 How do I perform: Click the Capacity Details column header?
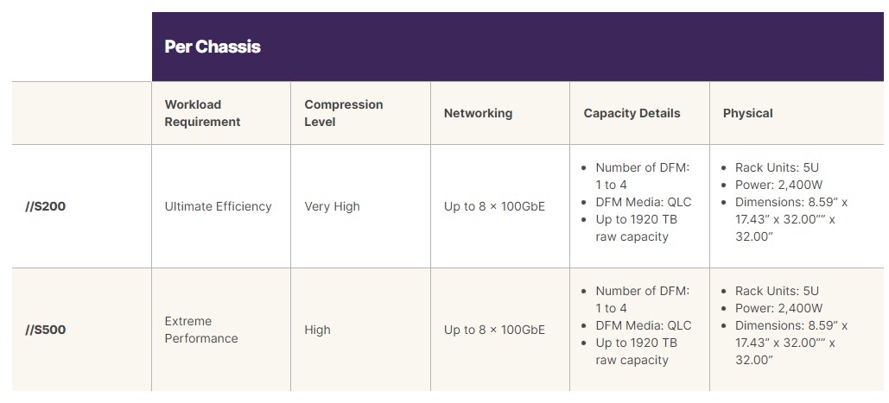[x=632, y=113]
